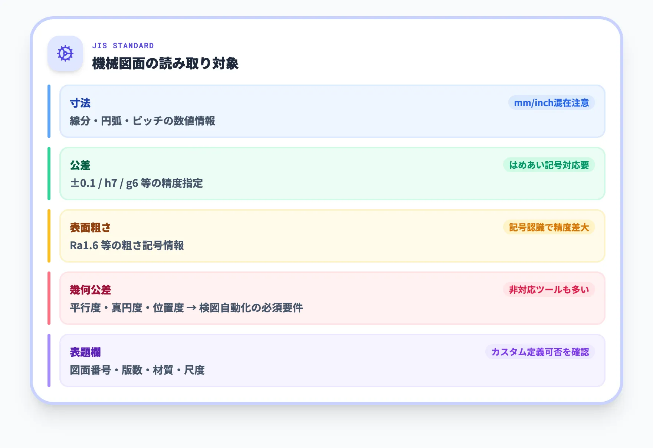Viewport: 653px width, 448px height.
Task: Expand the 幾何公差 card
Action: click(x=332, y=298)
